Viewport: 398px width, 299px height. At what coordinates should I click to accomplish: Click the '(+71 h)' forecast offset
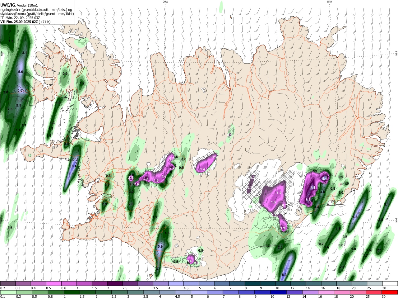(x=44, y=22)
